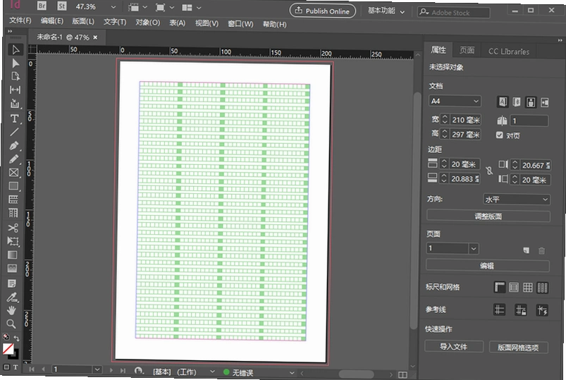Open the 对象(O) menu
The width and height of the screenshot is (566, 380).
pyautogui.click(x=147, y=23)
